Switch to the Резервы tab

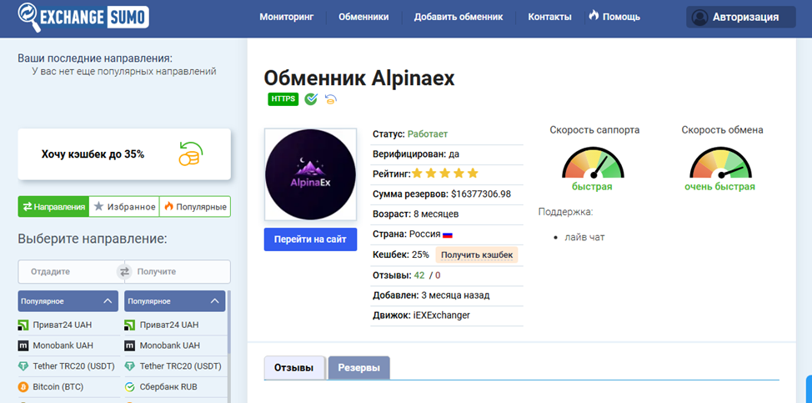click(358, 368)
